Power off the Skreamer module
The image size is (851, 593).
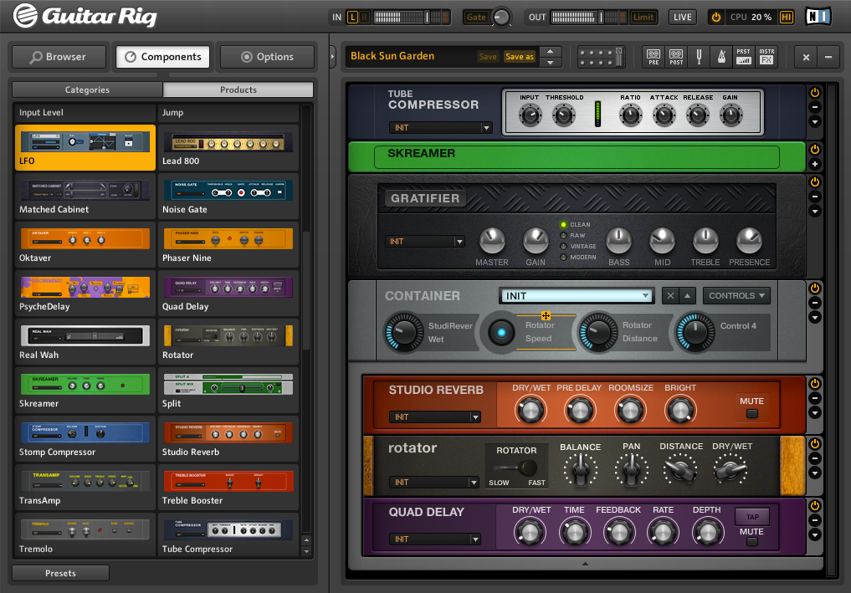tap(815, 149)
